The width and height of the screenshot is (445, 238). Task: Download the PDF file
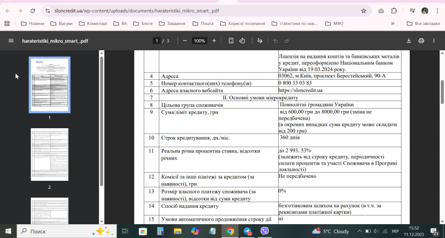[408, 41]
